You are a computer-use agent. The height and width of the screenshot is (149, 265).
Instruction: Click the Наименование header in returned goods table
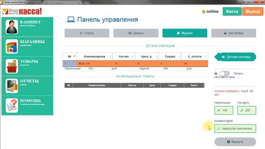click(x=96, y=85)
